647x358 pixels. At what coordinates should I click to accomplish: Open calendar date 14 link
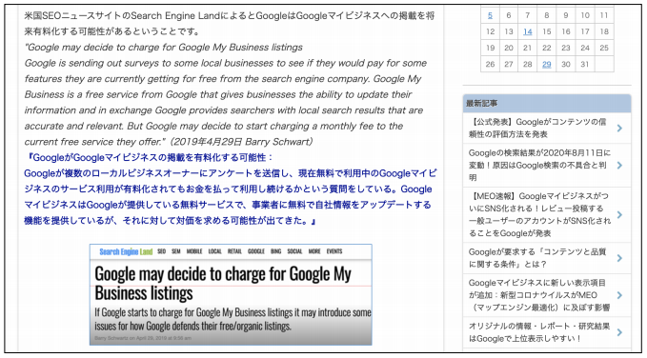pyautogui.click(x=527, y=31)
